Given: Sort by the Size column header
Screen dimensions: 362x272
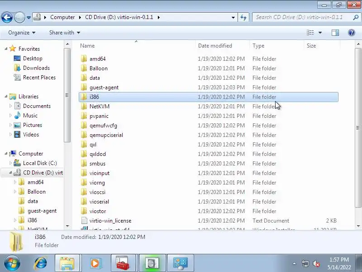Looking at the screenshot, I should click(322, 46).
